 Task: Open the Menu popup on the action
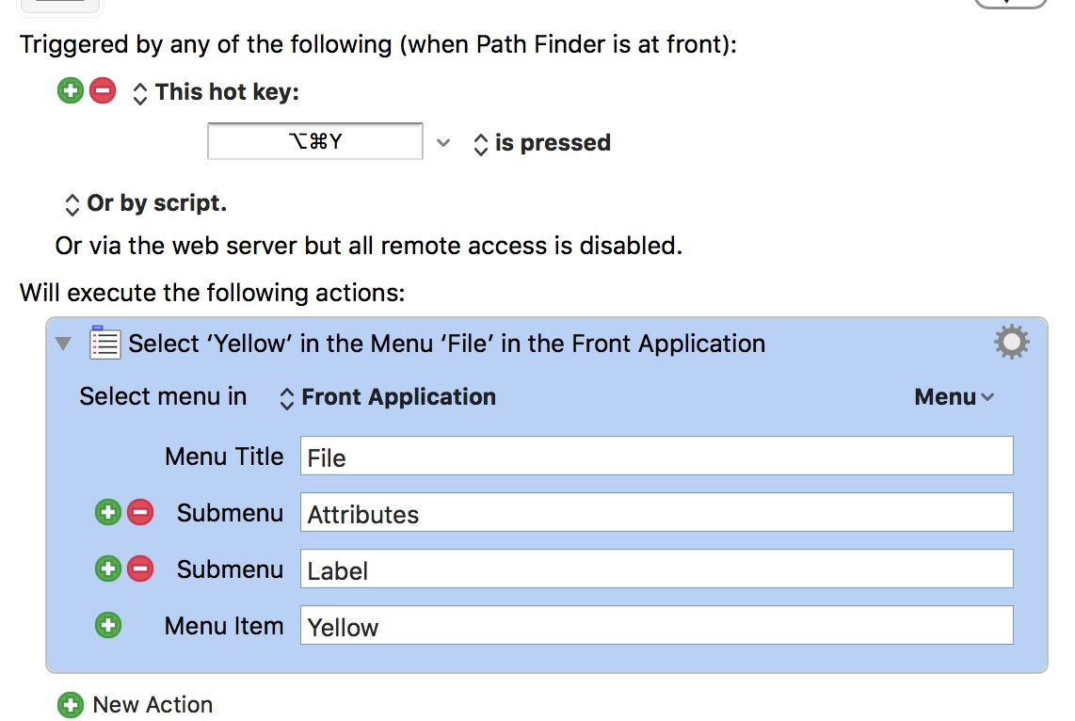pyautogui.click(x=954, y=397)
